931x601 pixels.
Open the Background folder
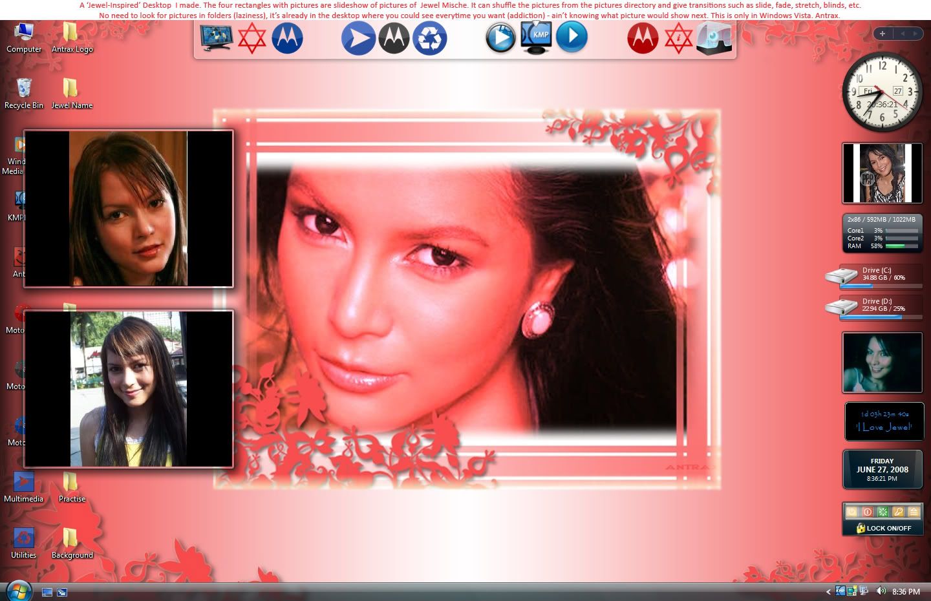tap(72, 543)
